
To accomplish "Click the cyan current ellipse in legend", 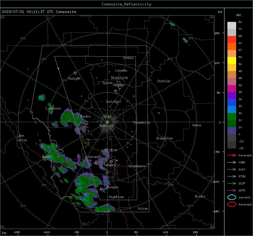I will click(x=232, y=197).
